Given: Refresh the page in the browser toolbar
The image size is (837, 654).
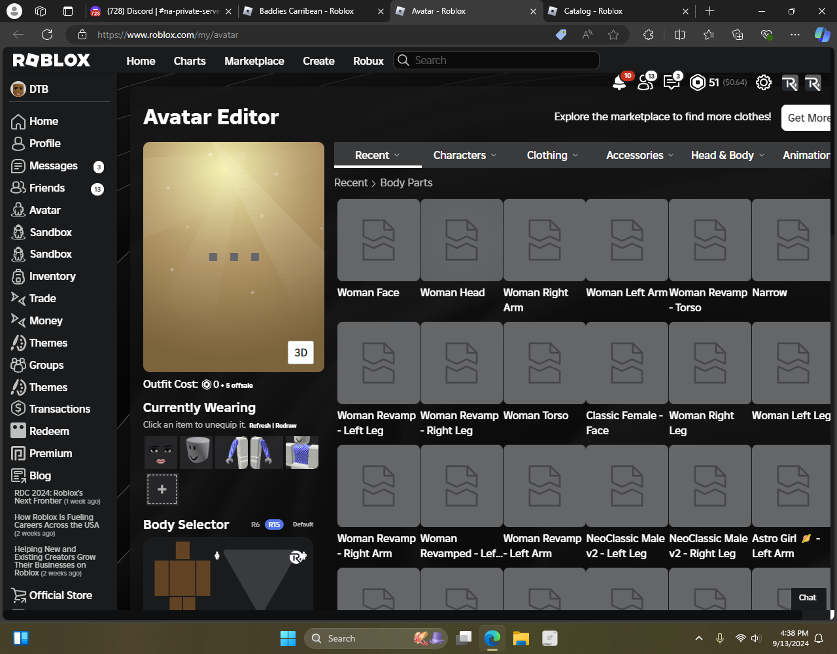Looking at the screenshot, I should 47,35.
